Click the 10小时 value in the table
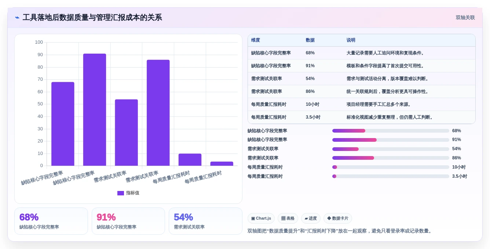 tap(312, 104)
